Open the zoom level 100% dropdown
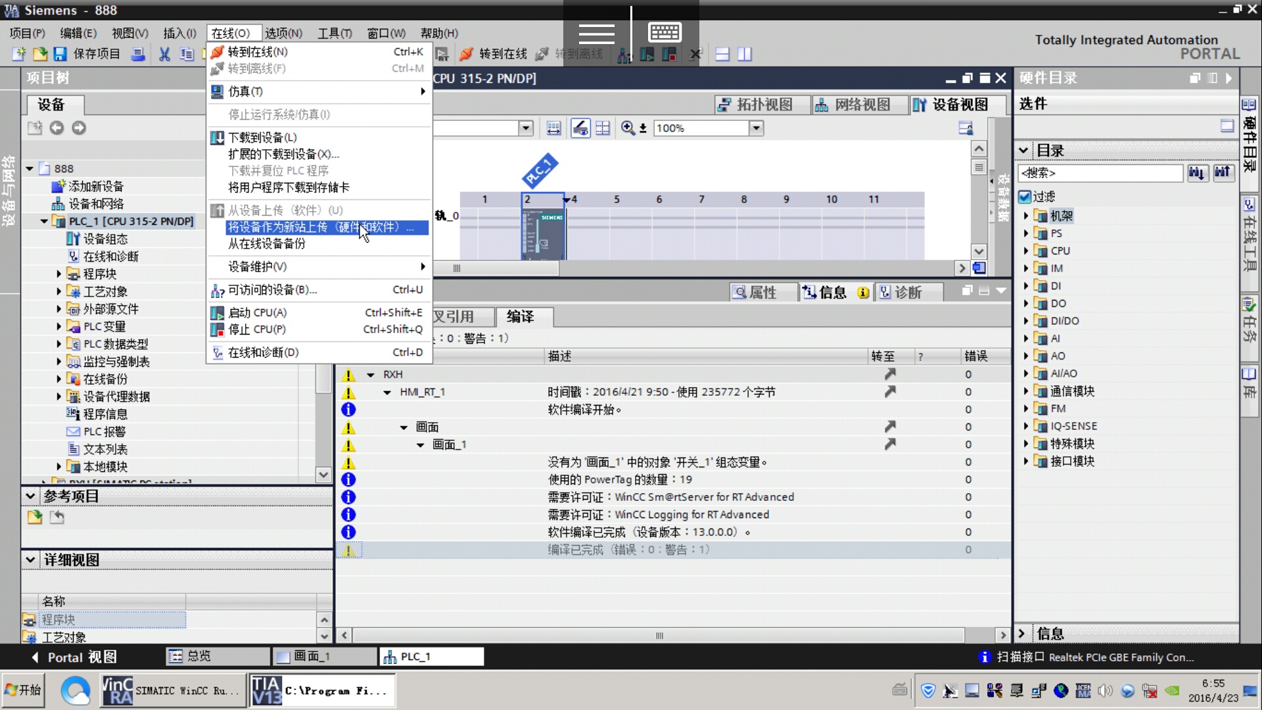The width and height of the screenshot is (1262, 710). pos(757,128)
